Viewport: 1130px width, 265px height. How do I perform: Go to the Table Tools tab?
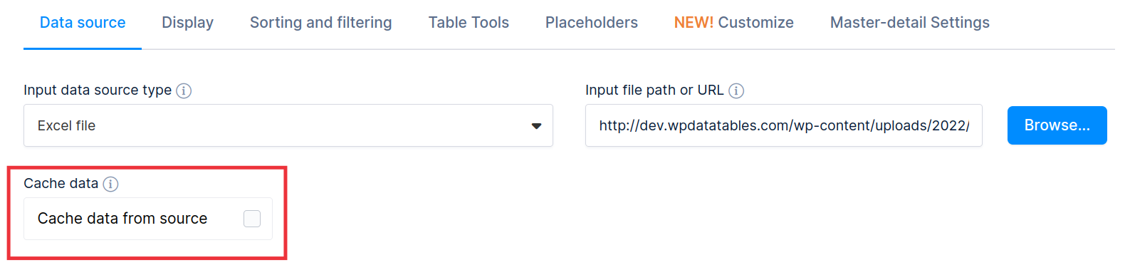[x=469, y=23]
